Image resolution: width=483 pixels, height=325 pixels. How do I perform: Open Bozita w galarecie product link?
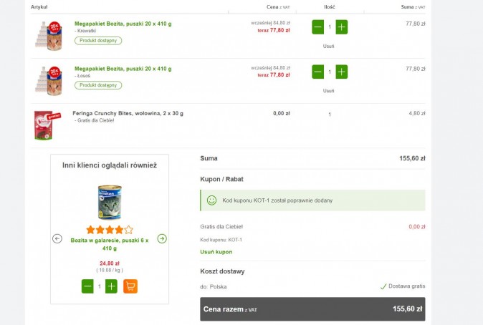[x=110, y=244]
